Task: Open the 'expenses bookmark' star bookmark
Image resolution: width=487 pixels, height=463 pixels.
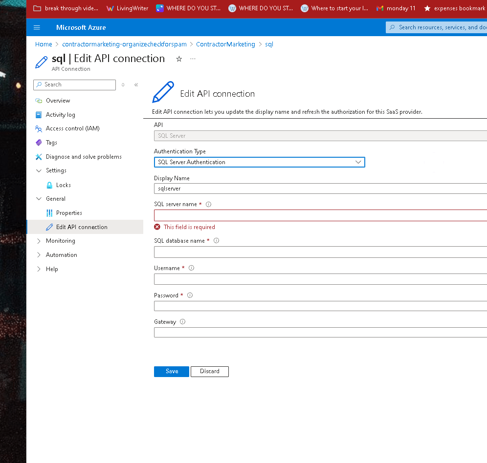Action: pyautogui.click(x=454, y=8)
